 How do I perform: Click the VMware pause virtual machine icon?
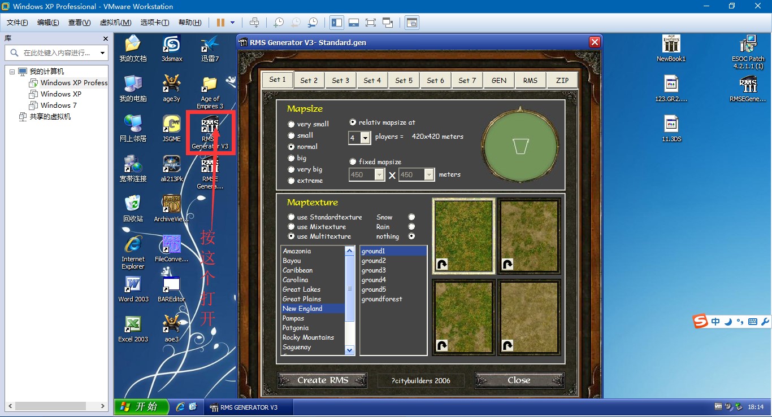(x=220, y=23)
